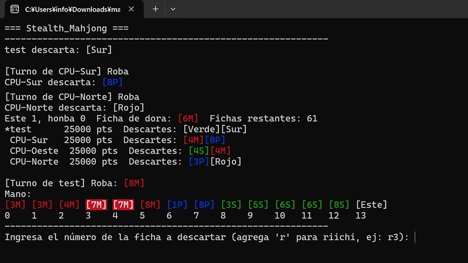Click blue [3P] in CPU-Norte discards
This screenshot has width=468, height=263.
(199, 162)
